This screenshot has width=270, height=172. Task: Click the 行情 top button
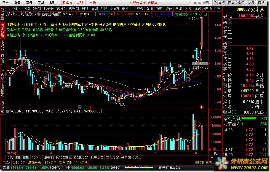pyautogui.click(x=231, y=3)
